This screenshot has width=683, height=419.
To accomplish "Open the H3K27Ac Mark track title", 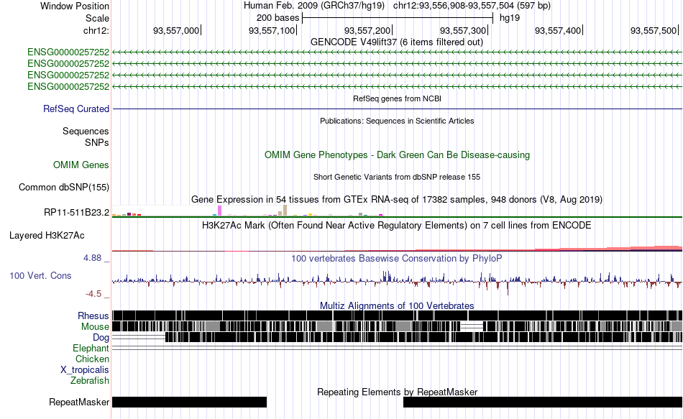I will [x=397, y=226].
